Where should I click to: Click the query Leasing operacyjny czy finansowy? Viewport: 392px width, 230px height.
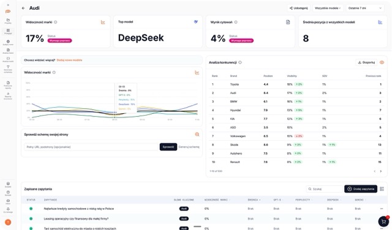pyautogui.click(x=76, y=218)
